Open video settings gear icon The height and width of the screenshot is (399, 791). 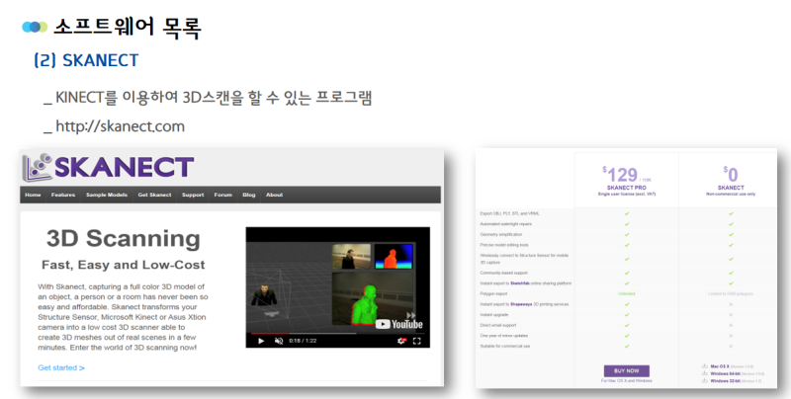tap(401, 341)
